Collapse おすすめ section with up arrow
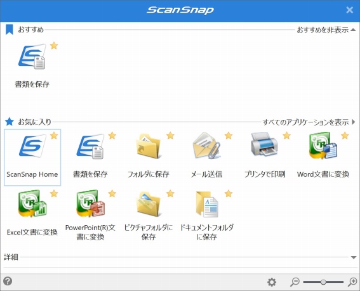360x291 pixels. point(353,30)
